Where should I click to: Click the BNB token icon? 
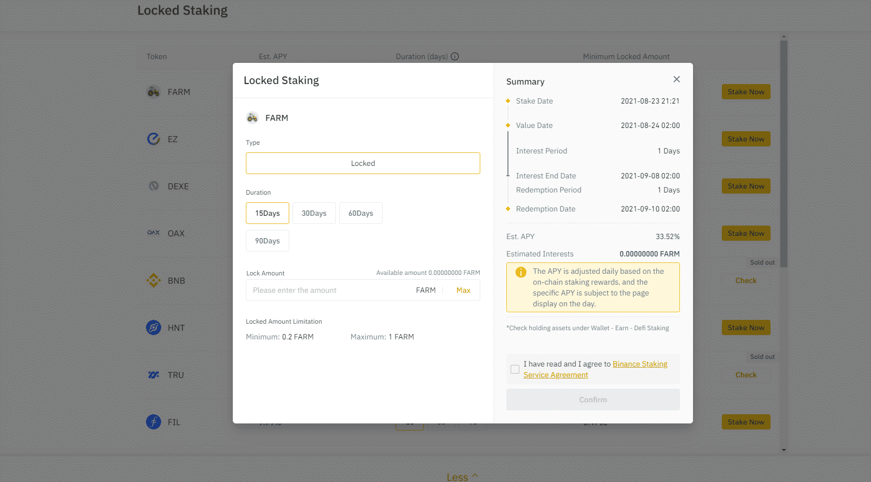[154, 280]
